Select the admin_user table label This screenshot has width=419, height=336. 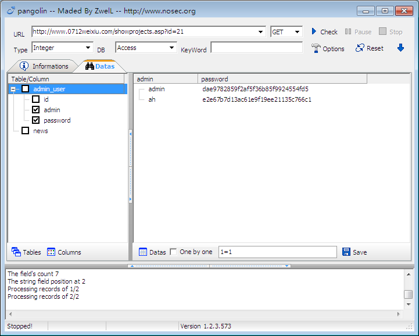click(x=49, y=89)
